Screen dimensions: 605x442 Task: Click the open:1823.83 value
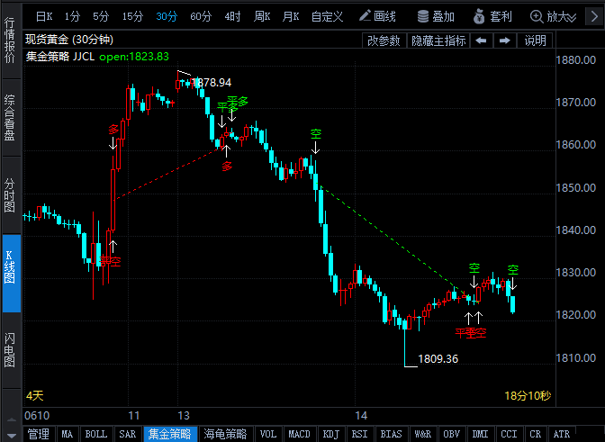pyautogui.click(x=134, y=57)
